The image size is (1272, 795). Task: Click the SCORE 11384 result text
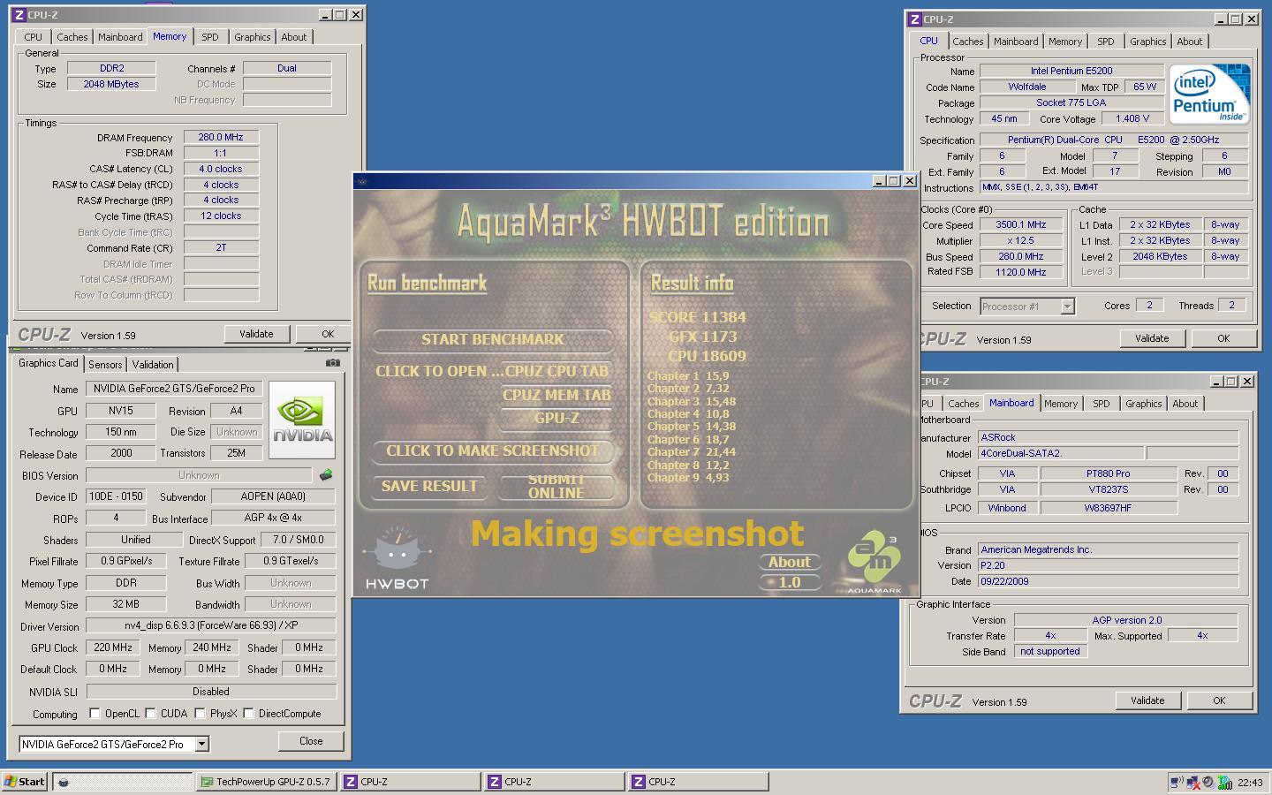698,317
